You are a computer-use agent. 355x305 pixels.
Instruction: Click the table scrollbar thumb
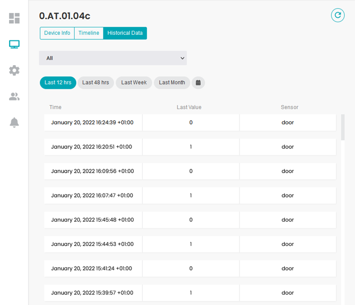point(343,127)
